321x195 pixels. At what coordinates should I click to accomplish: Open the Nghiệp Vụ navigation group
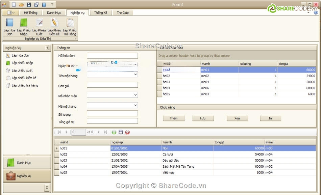(x=27, y=176)
